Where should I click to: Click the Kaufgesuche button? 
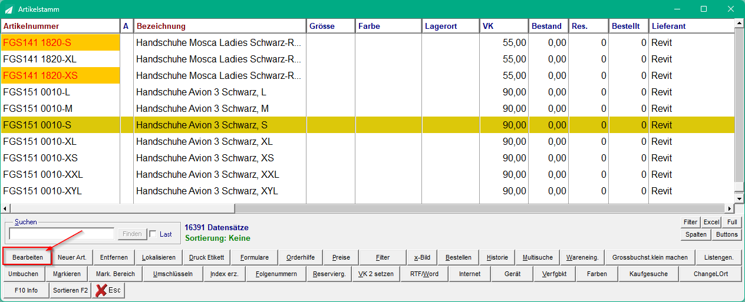coord(648,274)
